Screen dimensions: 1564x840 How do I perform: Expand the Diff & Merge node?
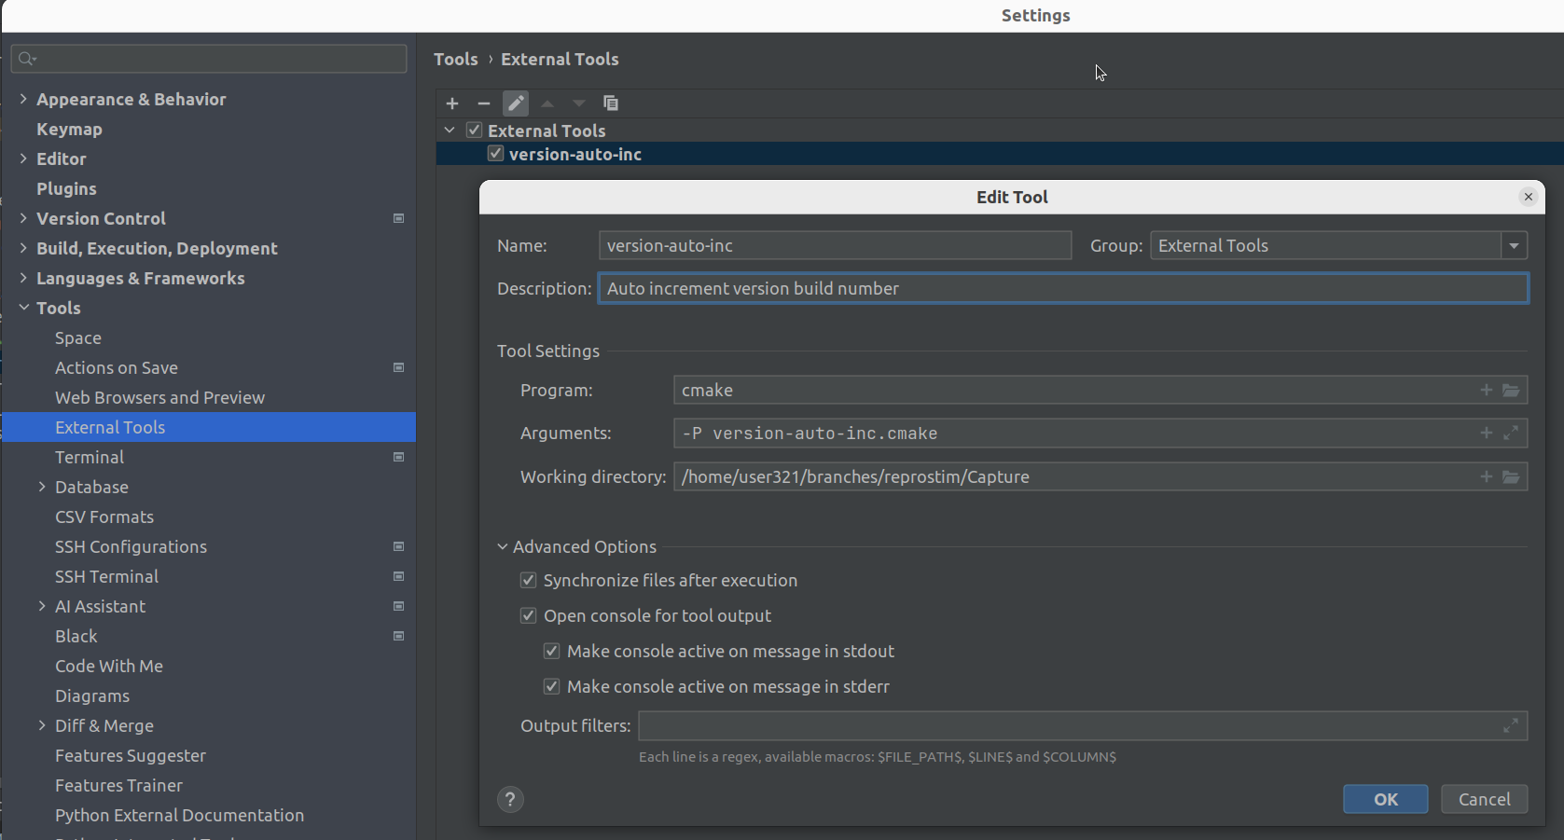tap(42, 725)
